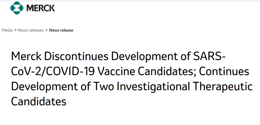This screenshot has height=125, width=260.
Task: Go to the News releases breadcrumb
Action: click(x=31, y=30)
